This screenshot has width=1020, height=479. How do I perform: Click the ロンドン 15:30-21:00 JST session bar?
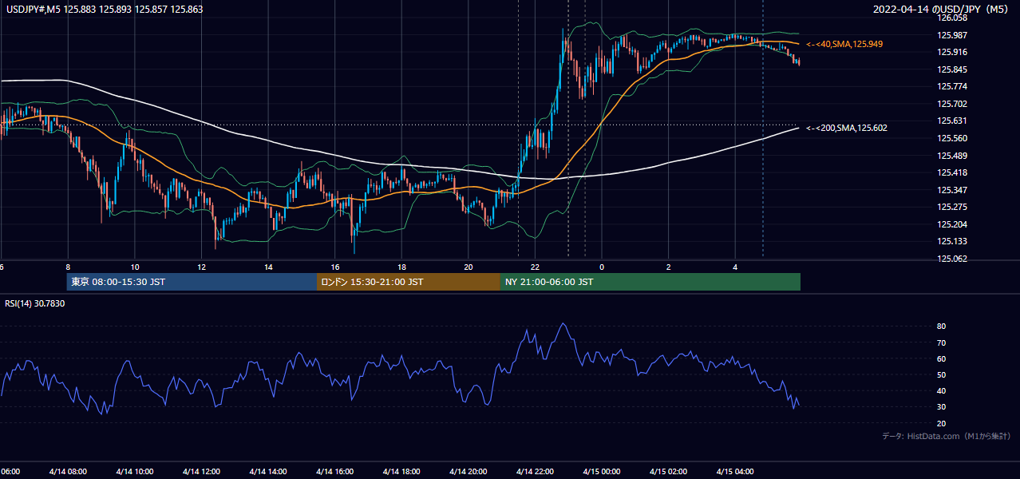409,282
